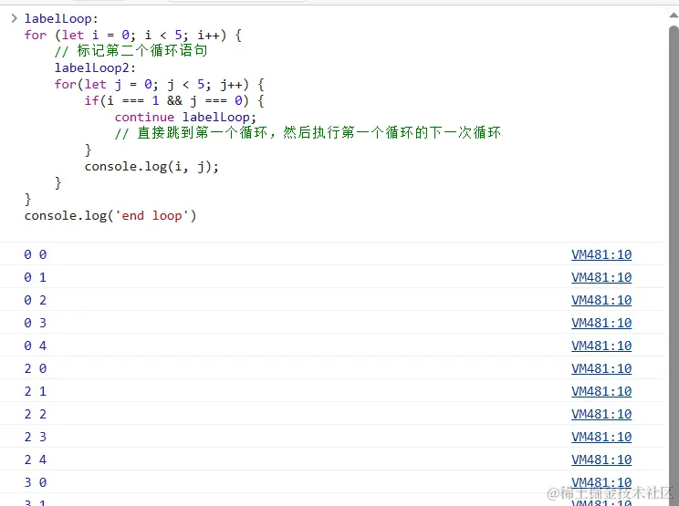Click the comment beginning '// 直接跳到第一个循环'

point(308,133)
